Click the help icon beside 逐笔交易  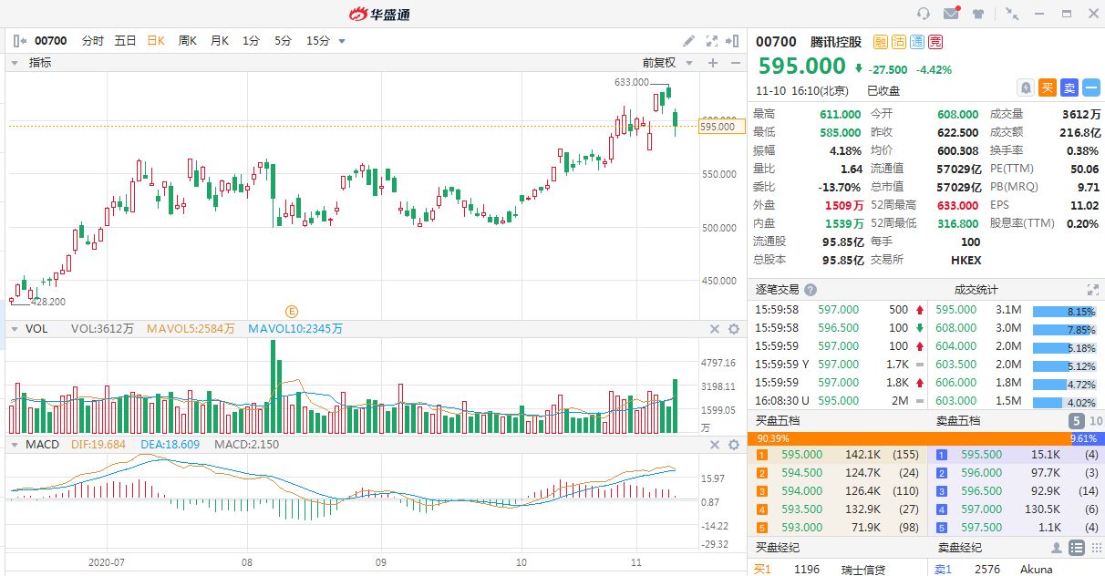(811, 290)
